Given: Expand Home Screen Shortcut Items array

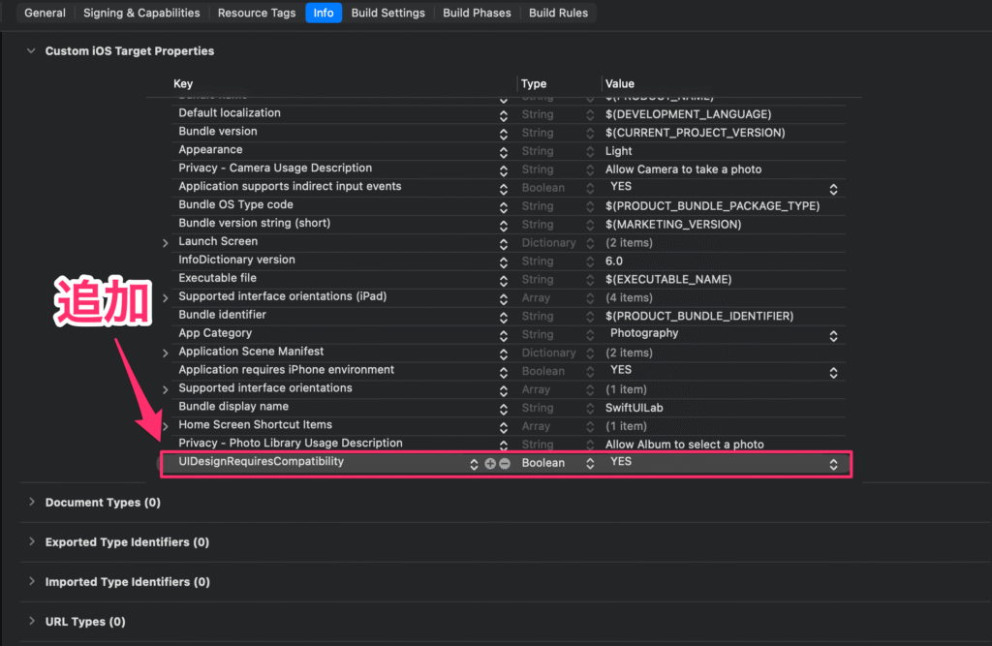Looking at the screenshot, I should (166, 426).
